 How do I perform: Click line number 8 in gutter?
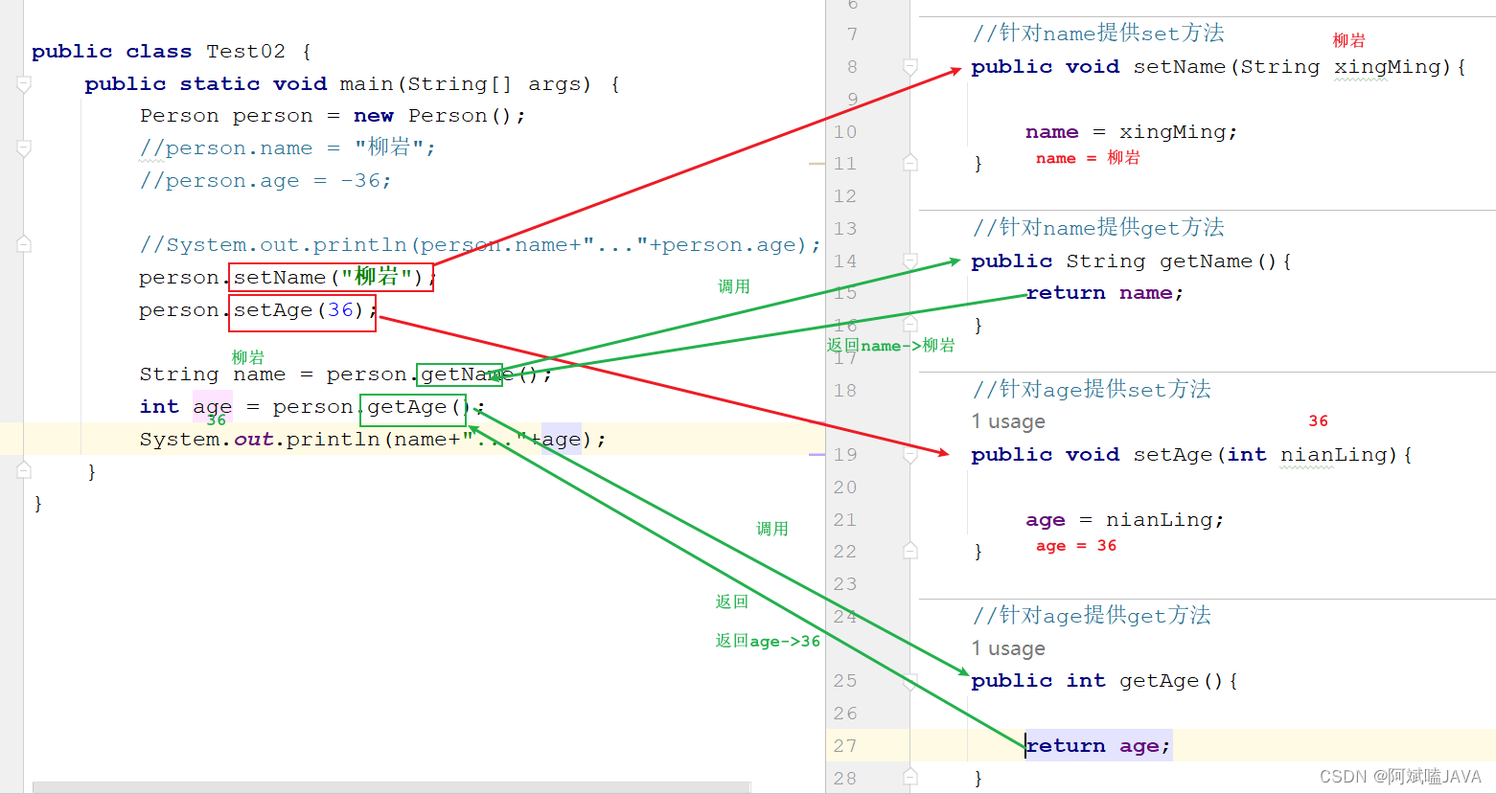point(852,67)
